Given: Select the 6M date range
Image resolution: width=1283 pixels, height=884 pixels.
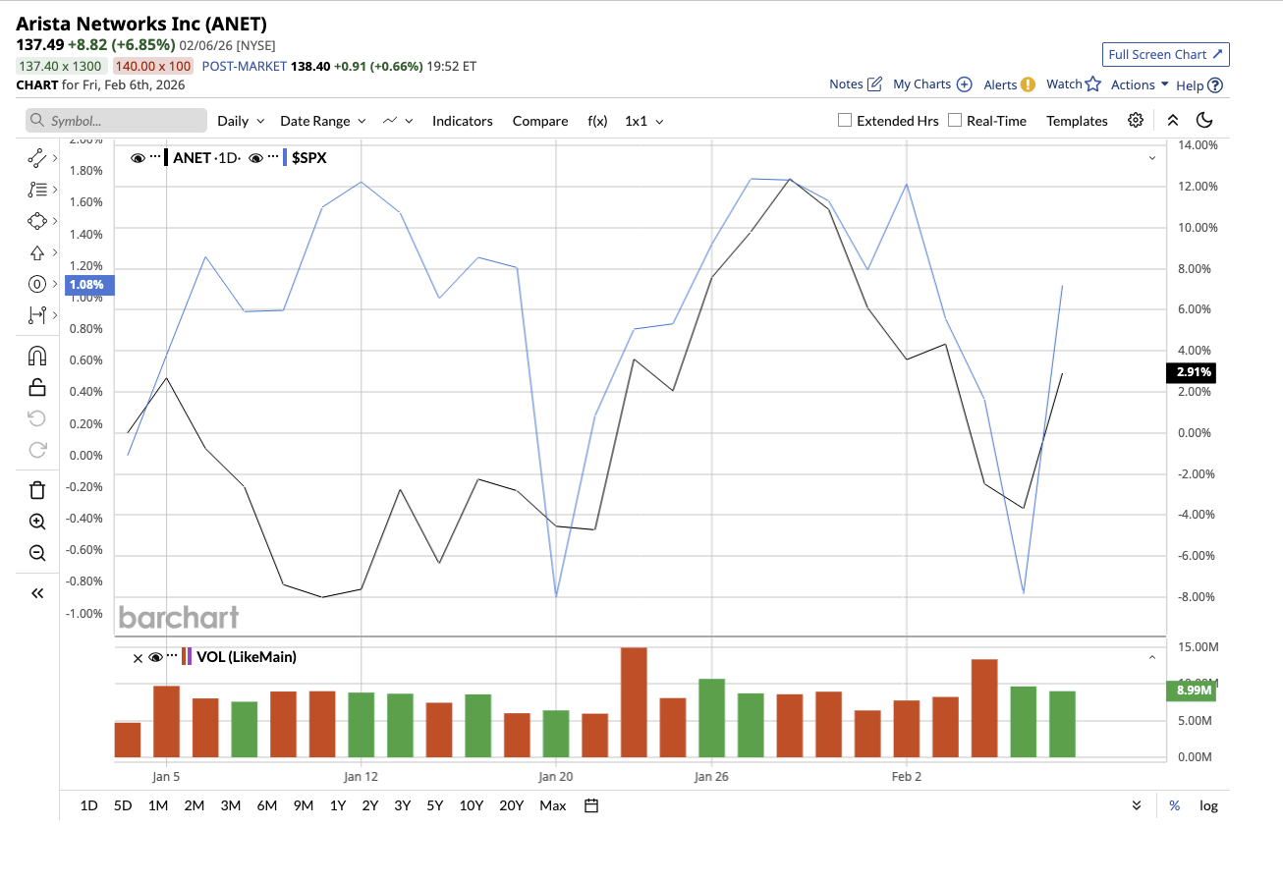Looking at the screenshot, I should click(x=266, y=805).
